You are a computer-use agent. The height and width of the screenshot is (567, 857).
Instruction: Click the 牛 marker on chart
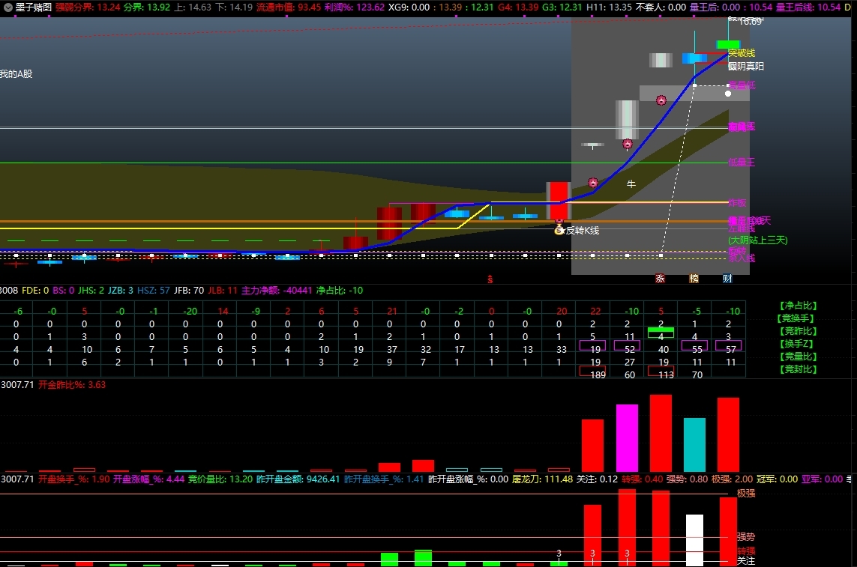click(x=631, y=184)
